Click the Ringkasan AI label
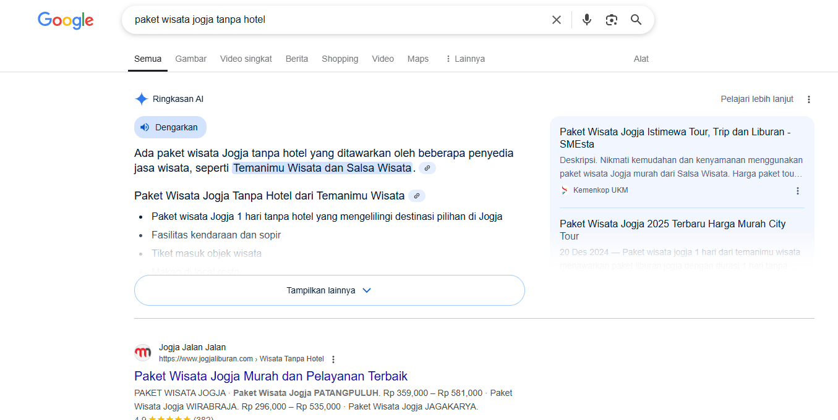This screenshot has height=420, width=838. pyautogui.click(x=178, y=99)
